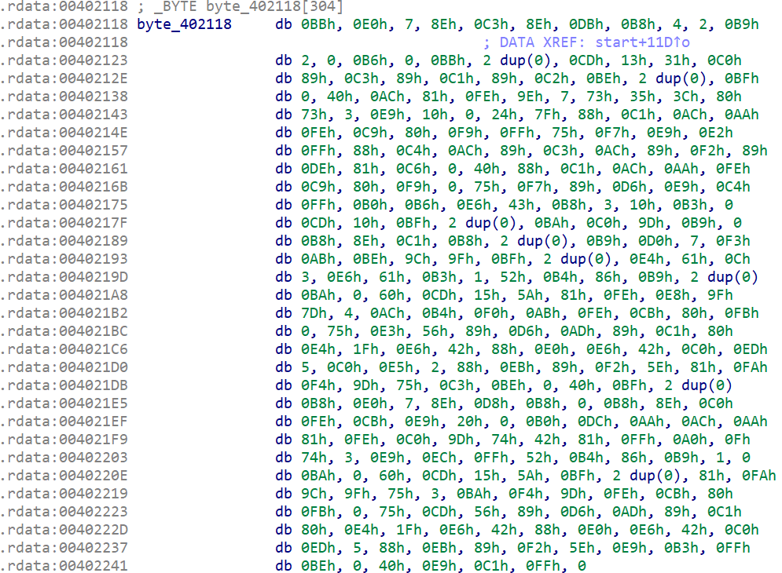Click address .rdata:0040219D

[64, 277]
